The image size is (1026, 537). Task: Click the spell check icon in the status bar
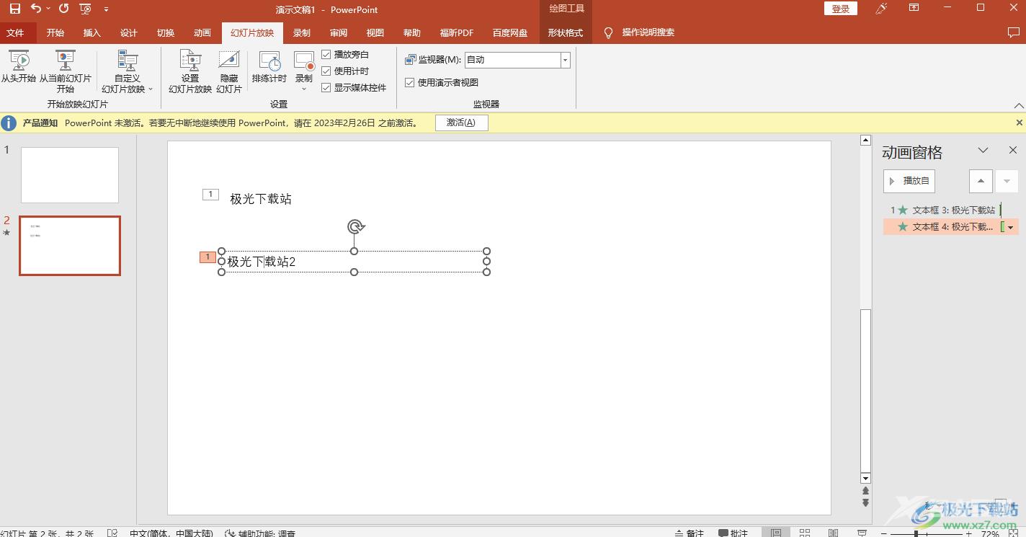tap(112, 533)
